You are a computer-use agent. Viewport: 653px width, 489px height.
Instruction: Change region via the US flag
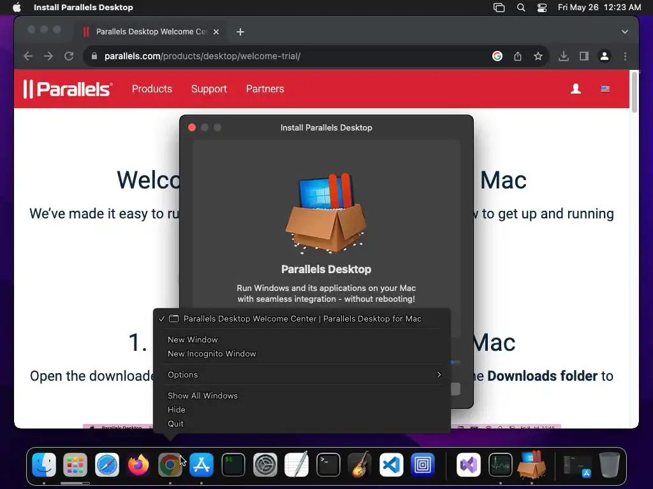pyautogui.click(x=605, y=89)
